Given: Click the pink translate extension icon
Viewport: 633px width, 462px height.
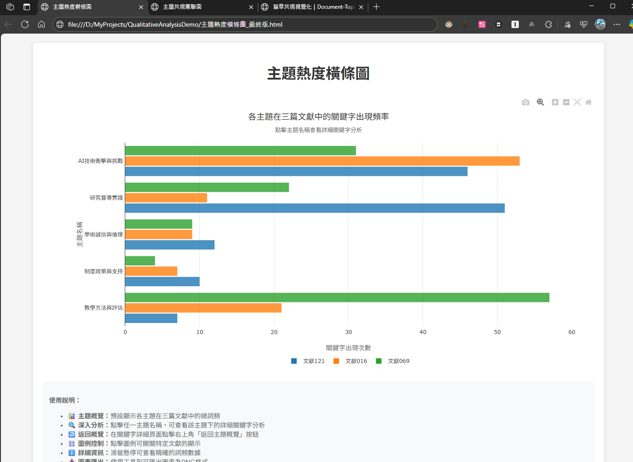Looking at the screenshot, I should 482,24.
